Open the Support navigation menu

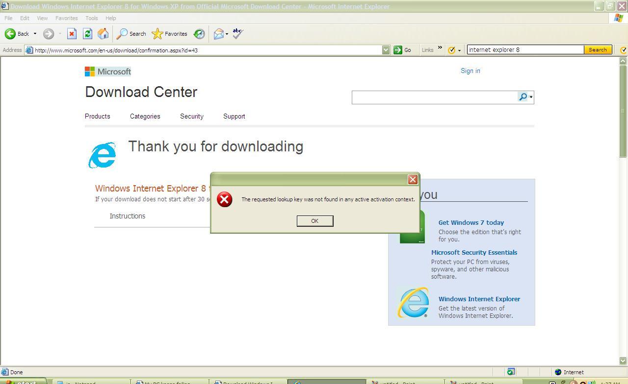(x=234, y=117)
